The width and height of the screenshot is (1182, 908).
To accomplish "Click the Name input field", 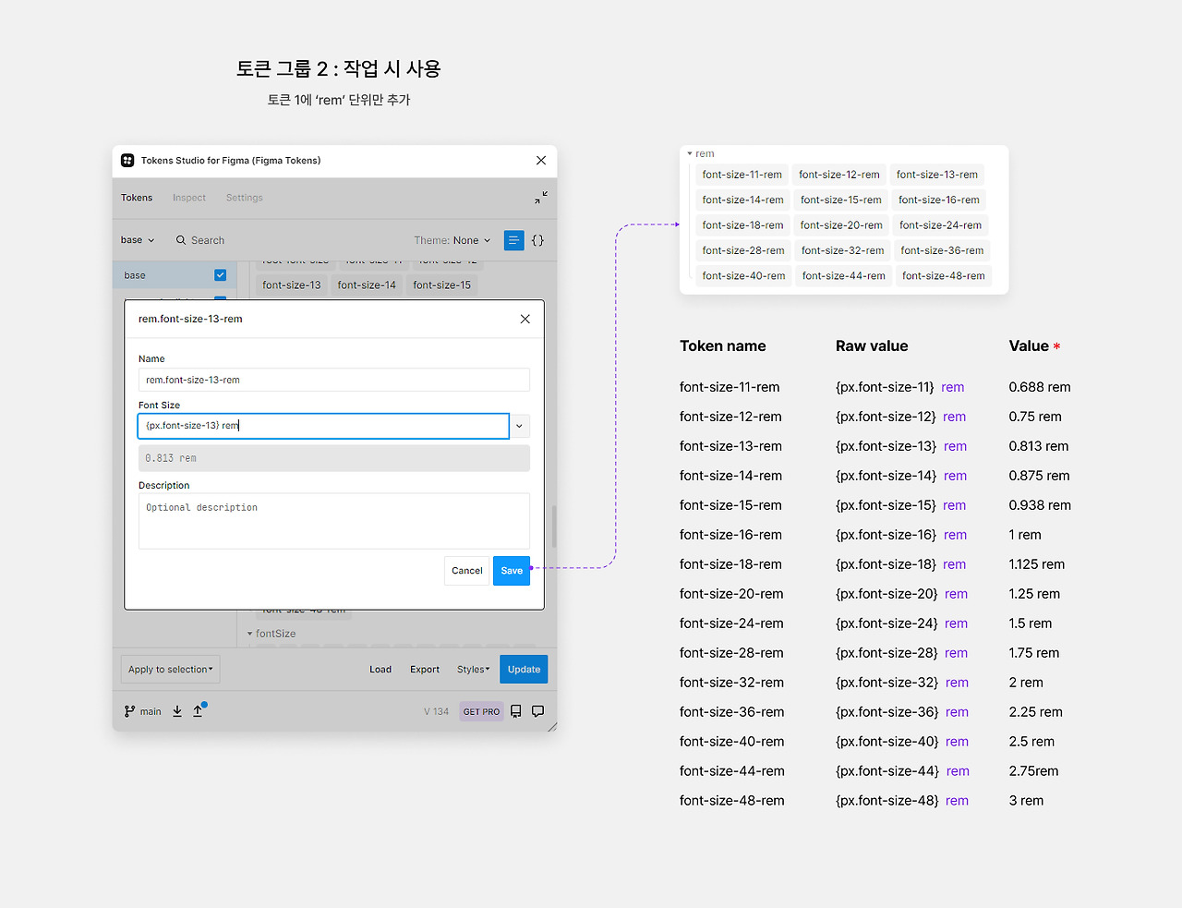I will click(334, 380).
